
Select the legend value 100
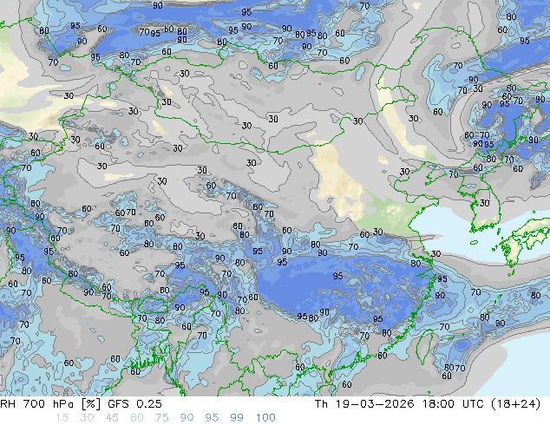(265, 418)
